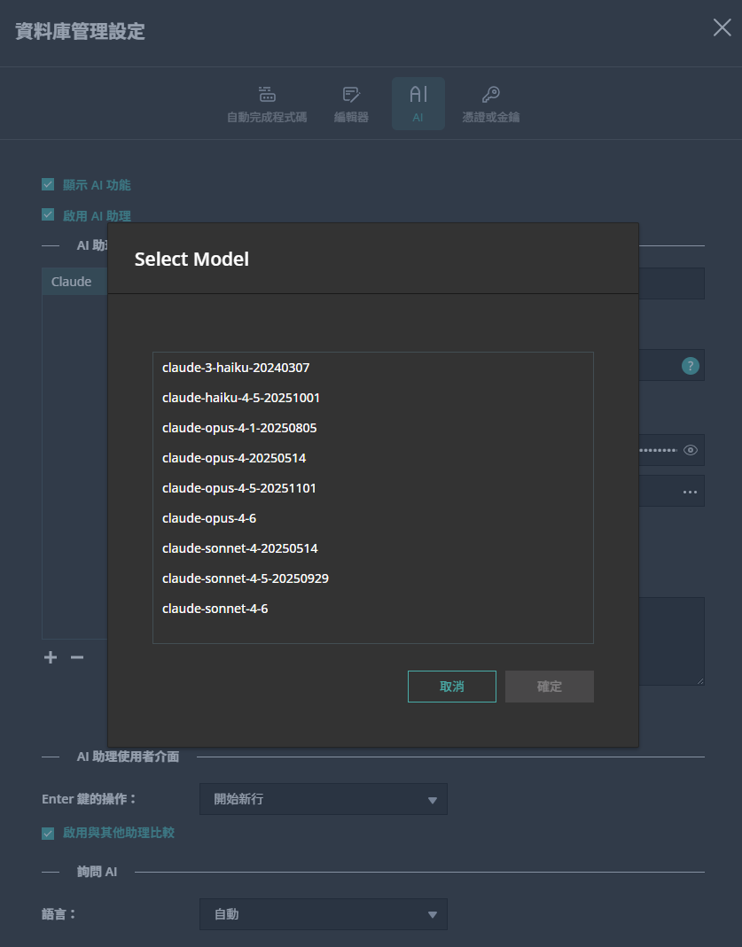Click the 確定 button
This screenshot has width=742, height=947.
[x=549, y=686]
